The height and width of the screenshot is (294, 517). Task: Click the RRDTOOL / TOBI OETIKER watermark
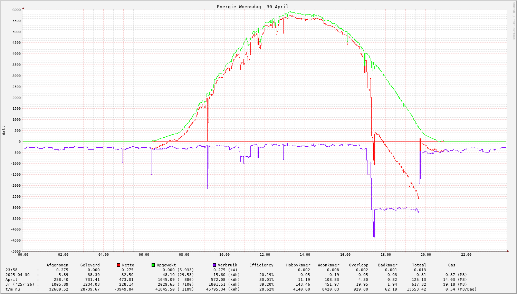tap(514, 20)
